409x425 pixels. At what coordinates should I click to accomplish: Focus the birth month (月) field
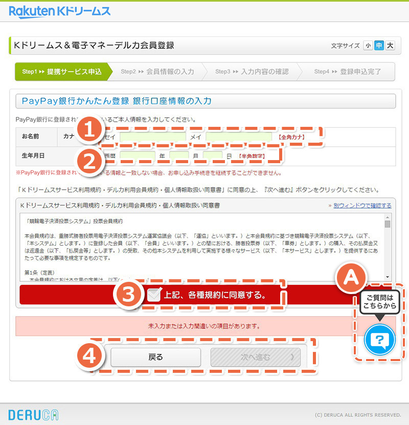[x=179, y=156]
